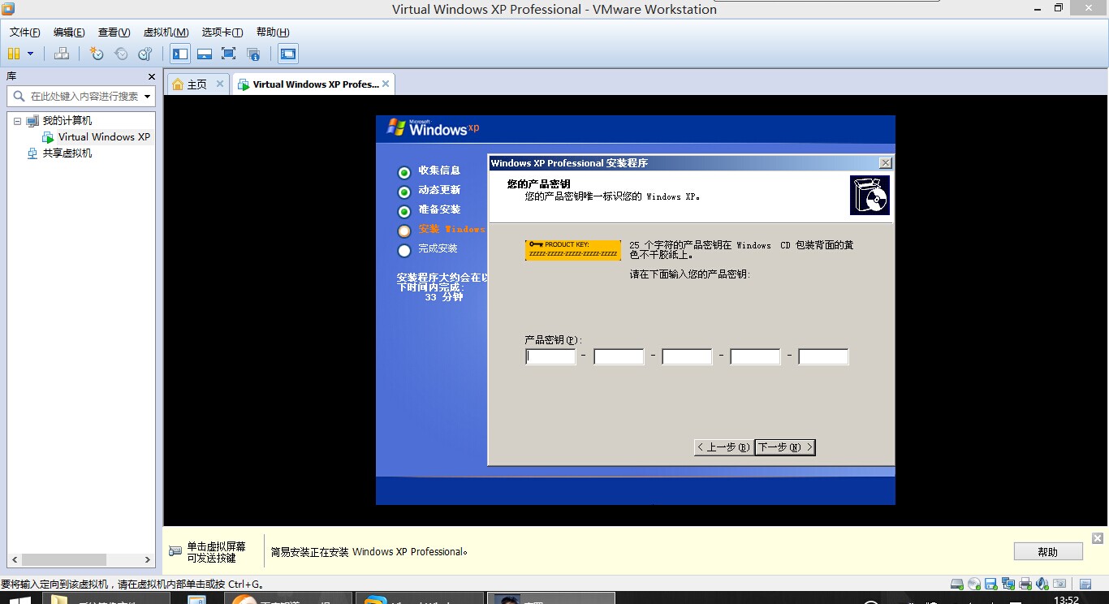This screenshot has width=1109, height=604.
Task: Open the 选项卡(T) menu
Action: [222, 32]
